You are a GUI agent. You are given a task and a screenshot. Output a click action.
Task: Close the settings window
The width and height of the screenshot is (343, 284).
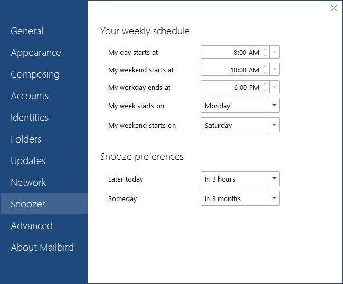pyautogui.click(x=334, y=8)
